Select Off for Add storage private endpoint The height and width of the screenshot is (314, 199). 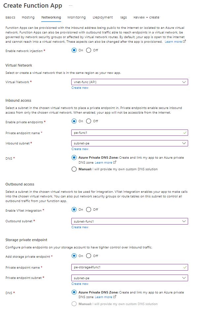89,256
